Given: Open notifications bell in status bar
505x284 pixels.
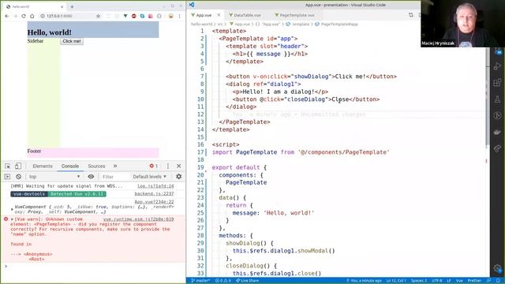Looking at the screenshot, I should [x=498, y=281].
